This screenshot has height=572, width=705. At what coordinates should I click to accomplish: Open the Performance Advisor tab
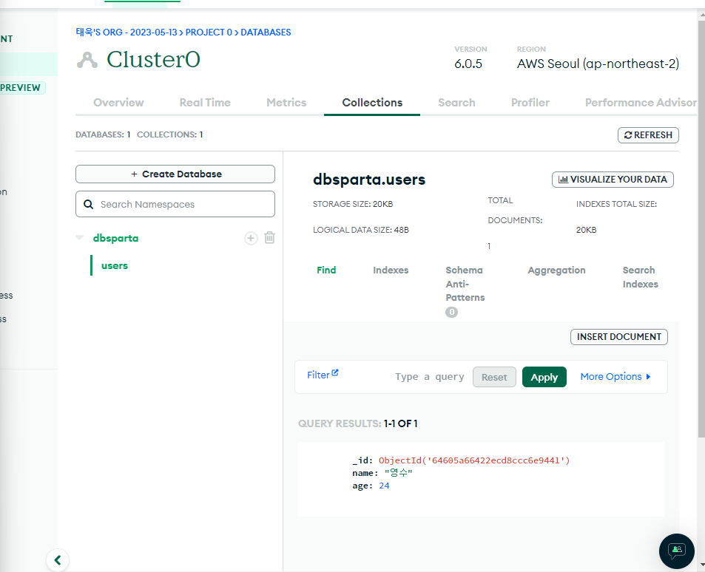click(x=641, y=103)
